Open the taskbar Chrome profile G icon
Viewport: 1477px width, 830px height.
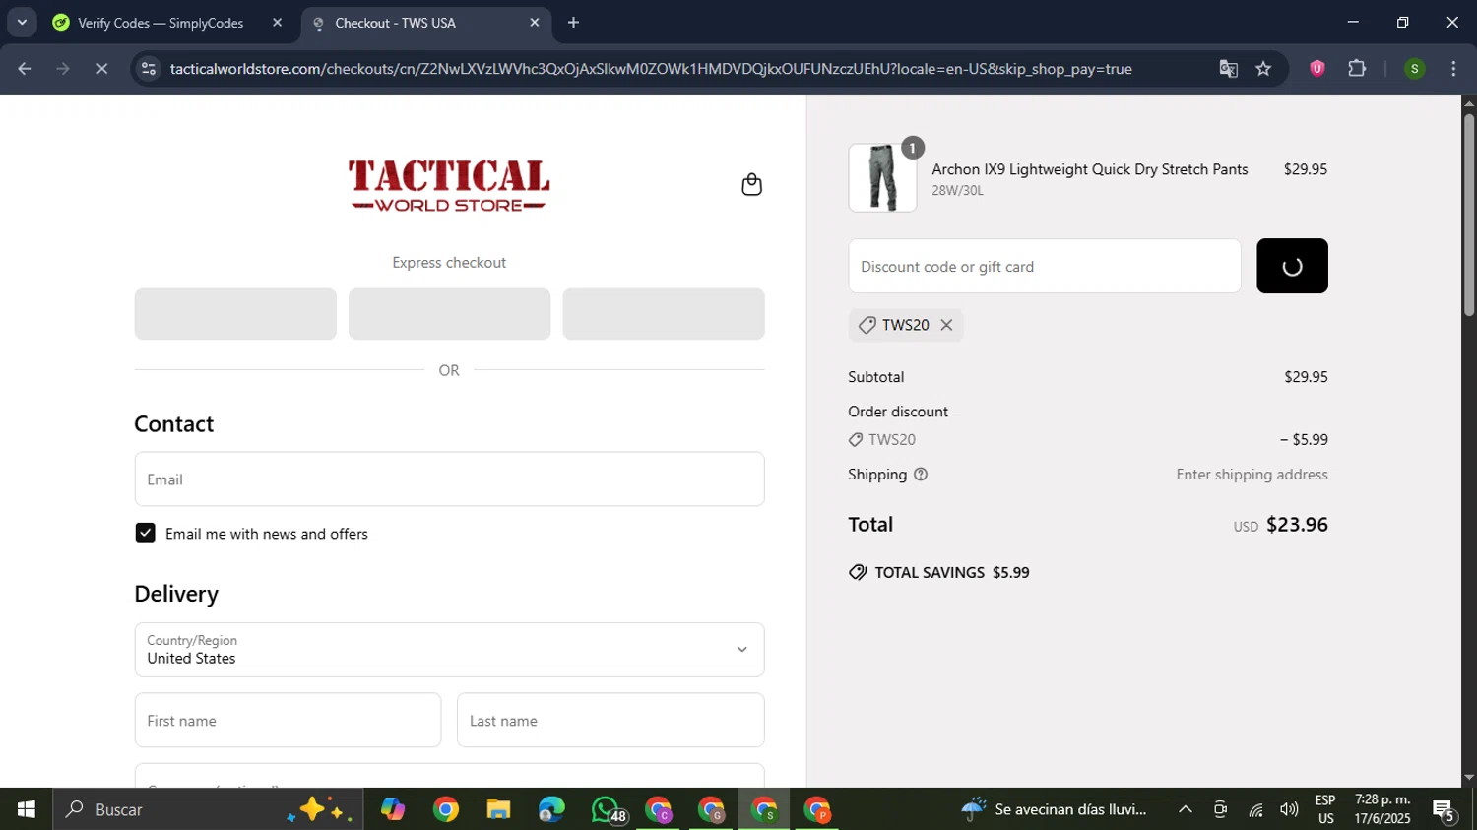tap(712, 809)
